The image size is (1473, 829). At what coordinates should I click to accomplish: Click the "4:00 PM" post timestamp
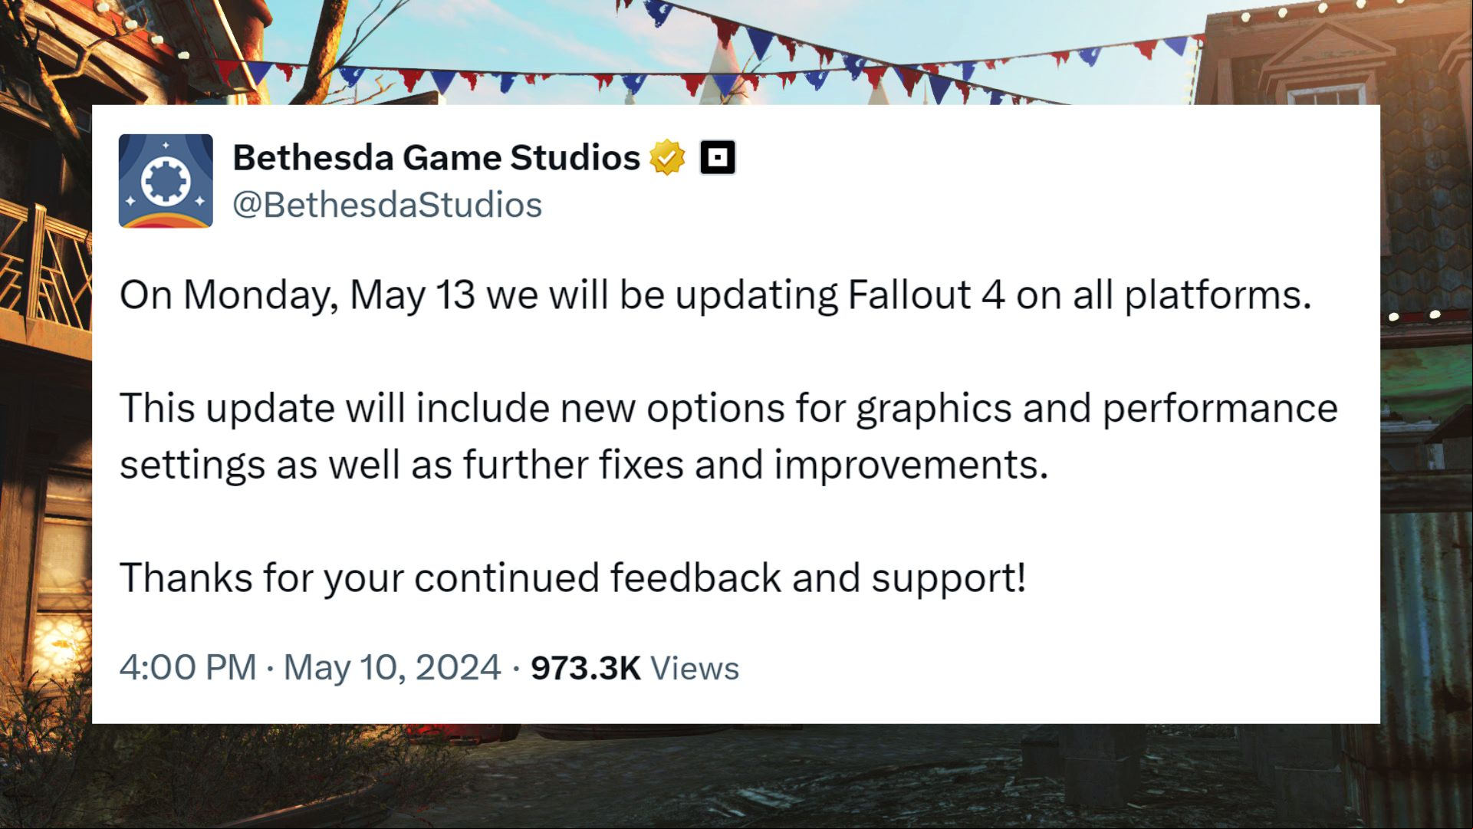coord(188,667)
